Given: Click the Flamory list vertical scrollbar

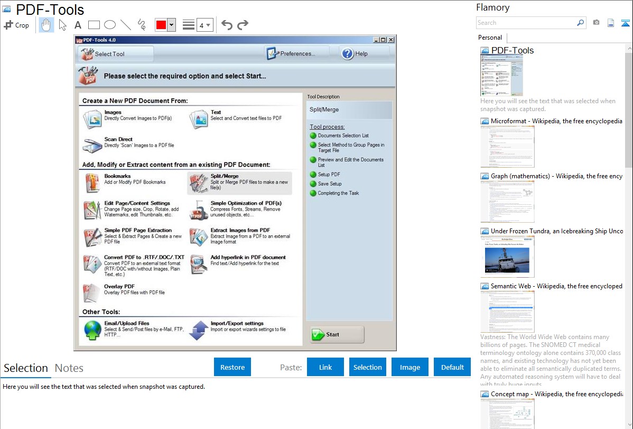Looking at the screenshot, I should click(629, 109).
